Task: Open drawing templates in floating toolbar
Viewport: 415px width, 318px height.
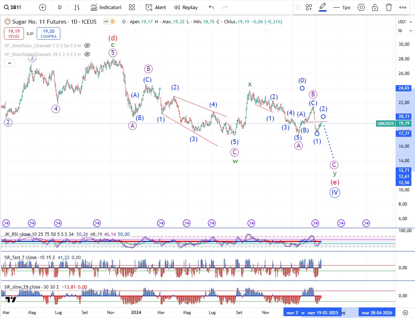Action: pos(309,7)
